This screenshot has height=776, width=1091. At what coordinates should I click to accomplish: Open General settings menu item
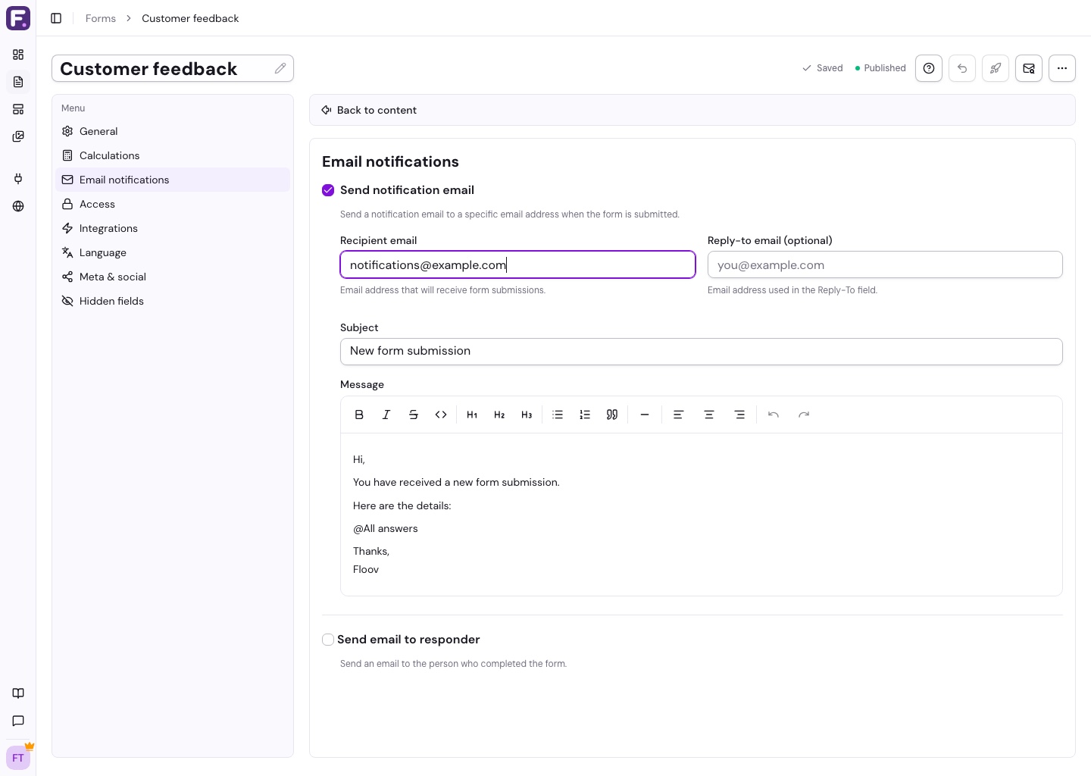173,131
